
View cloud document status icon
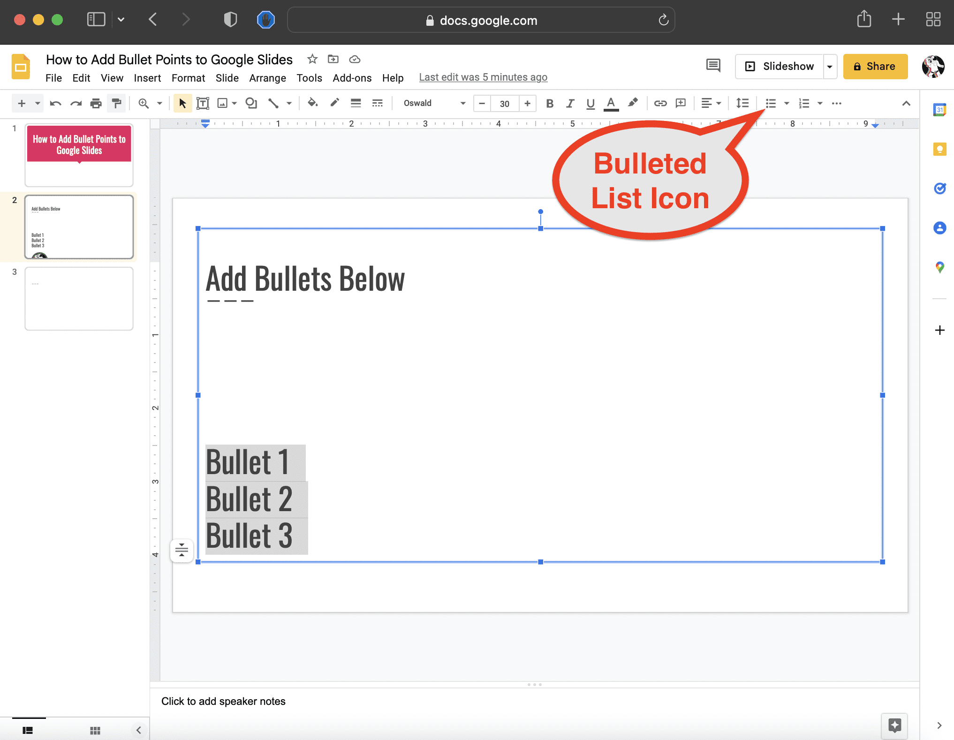coord(355,59)
